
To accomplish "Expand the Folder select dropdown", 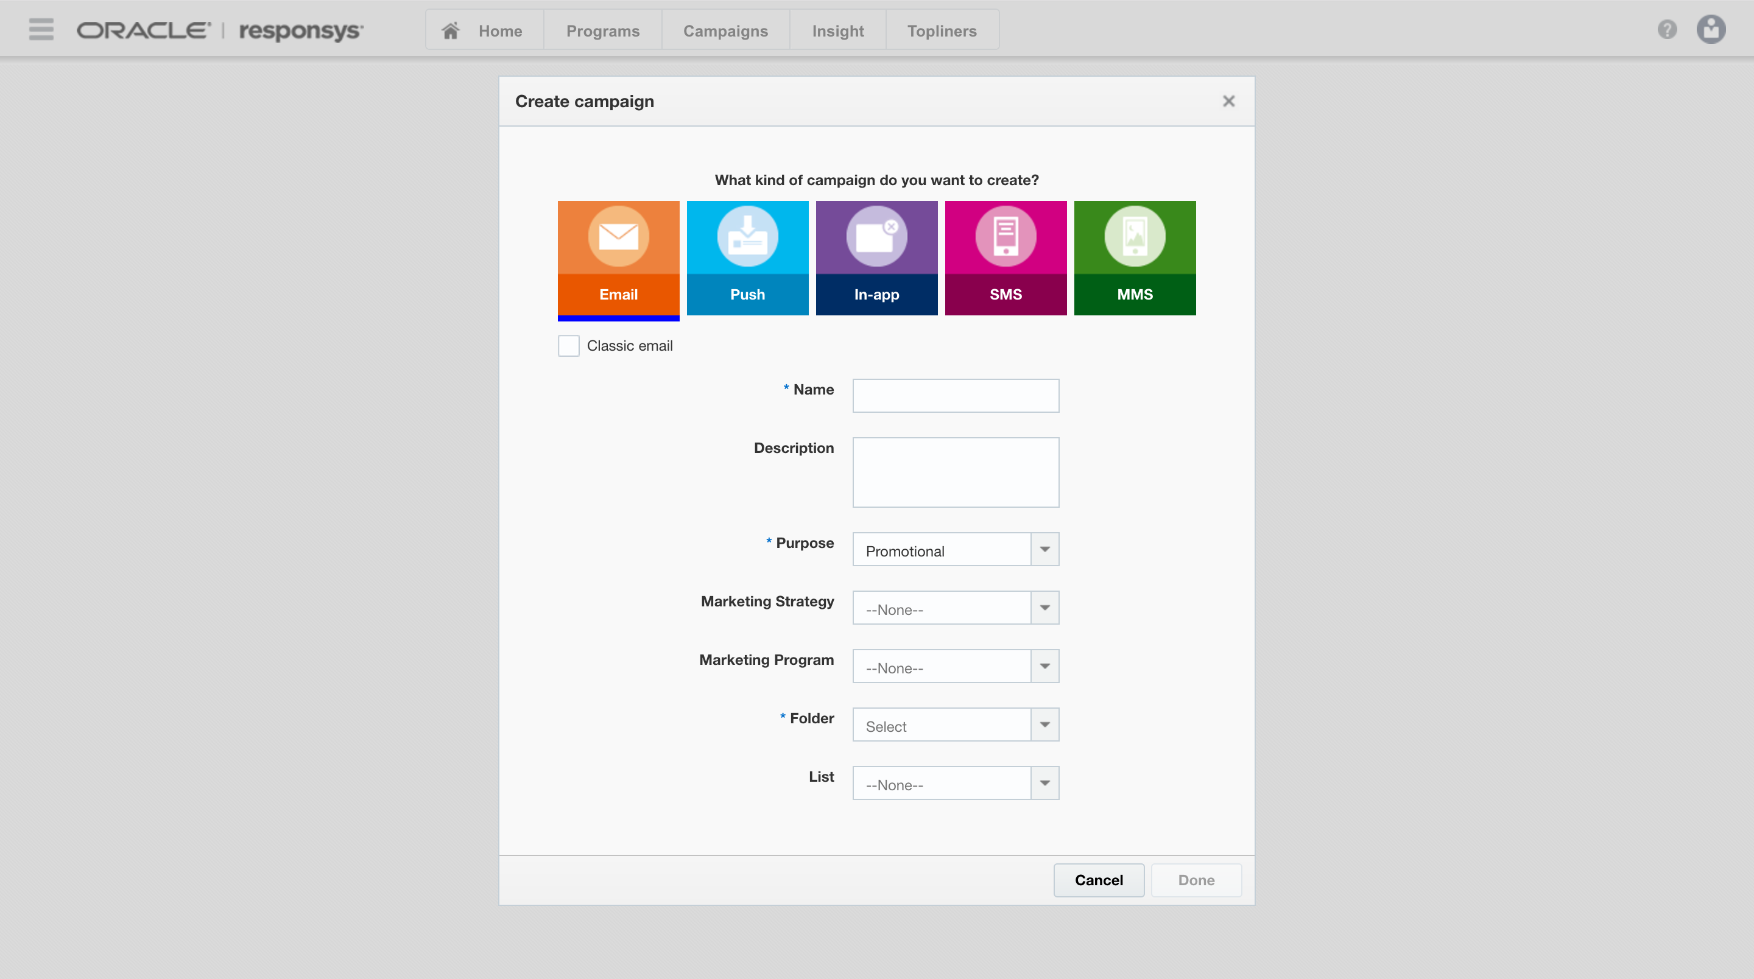I will point(1044,725).
